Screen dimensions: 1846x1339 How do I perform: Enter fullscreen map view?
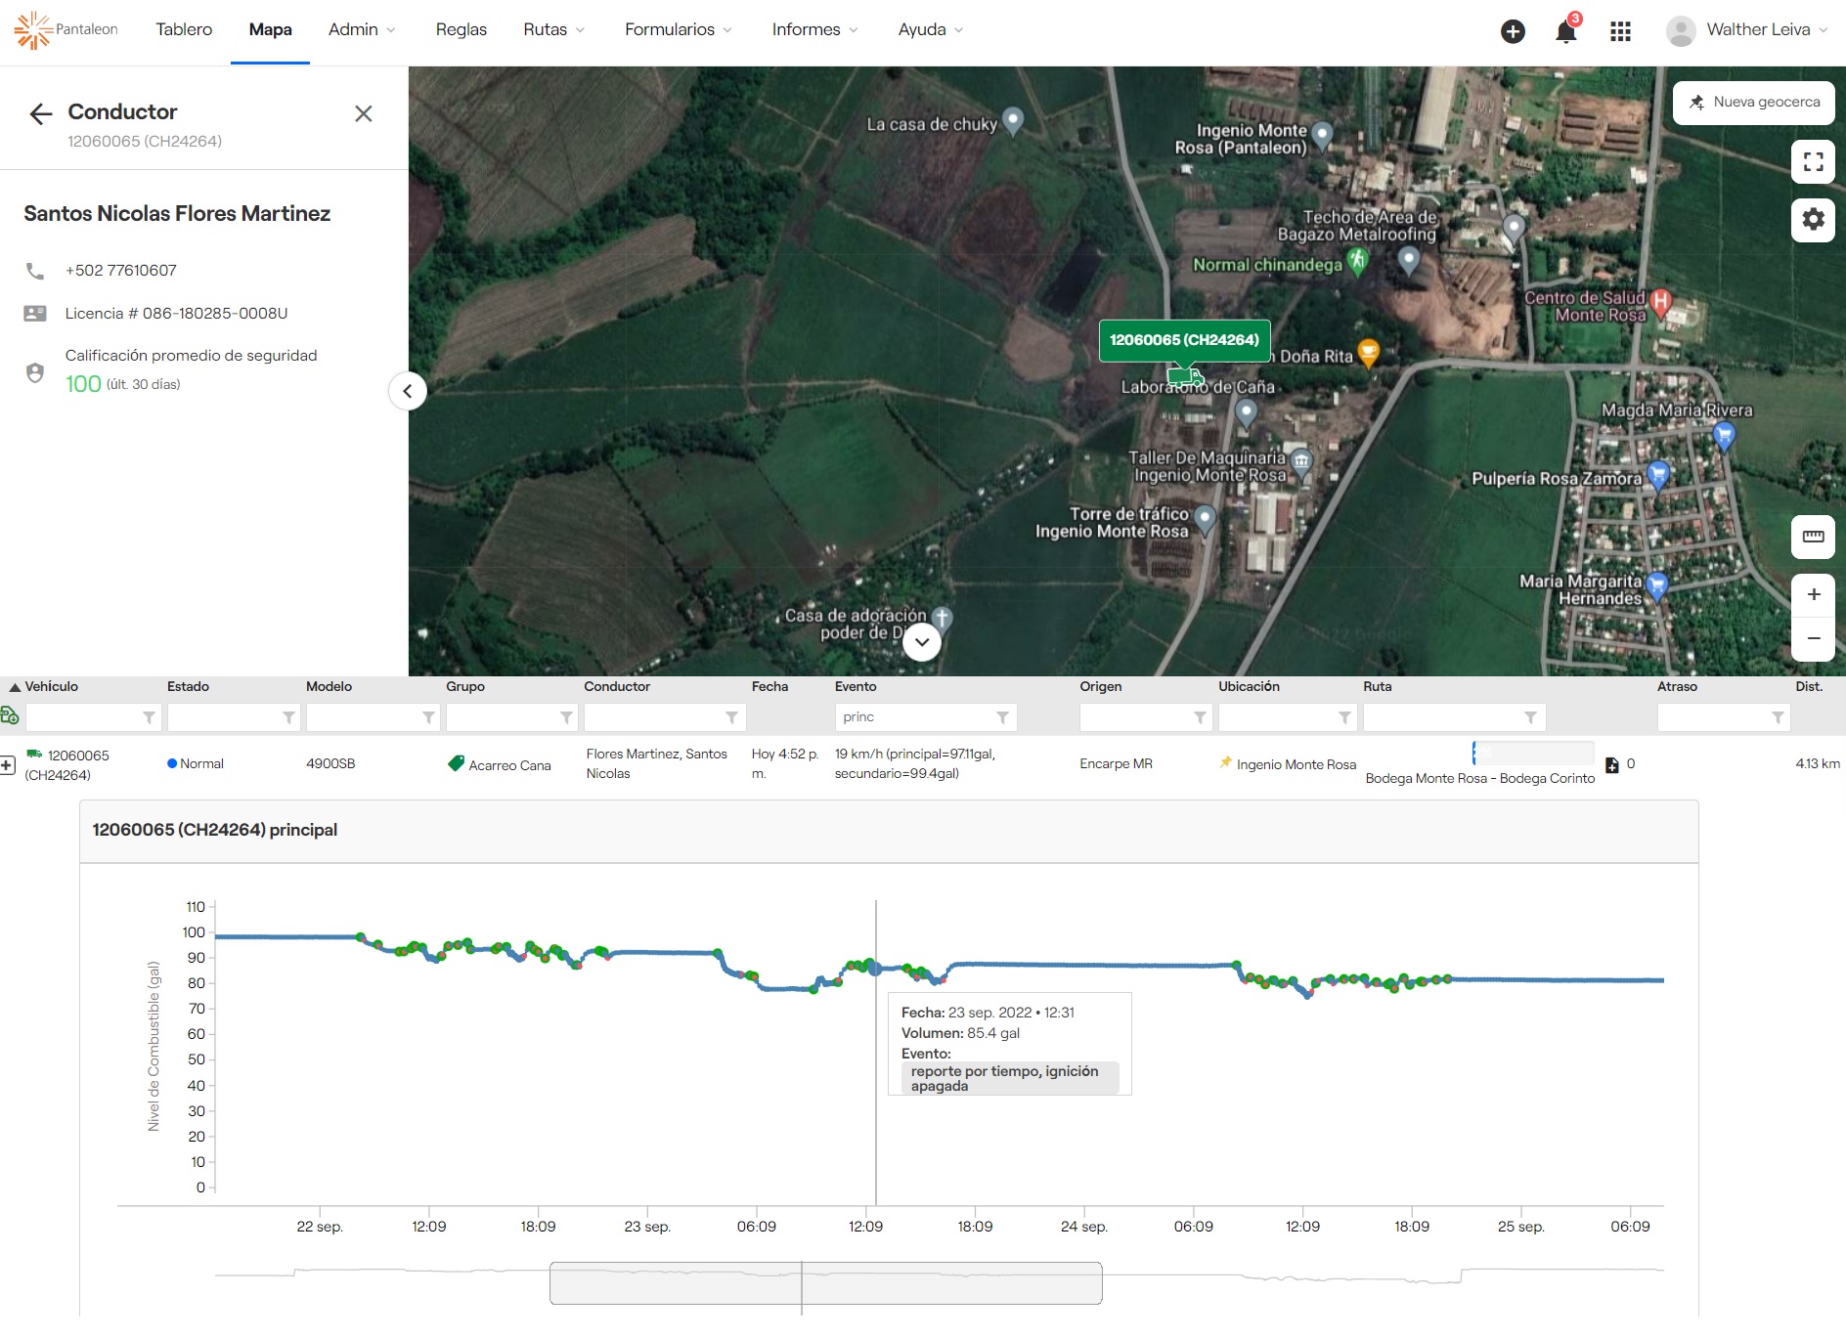pyautogui.click(x=1814, y=161)
